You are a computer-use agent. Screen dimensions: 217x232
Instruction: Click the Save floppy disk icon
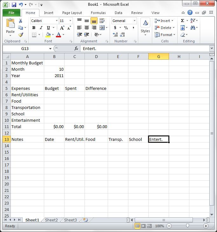14,4
